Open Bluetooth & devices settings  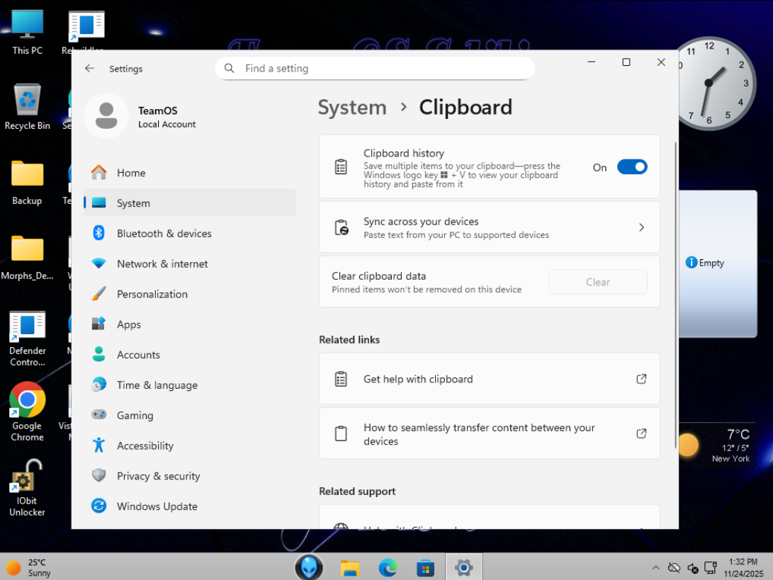click(164, 234)
